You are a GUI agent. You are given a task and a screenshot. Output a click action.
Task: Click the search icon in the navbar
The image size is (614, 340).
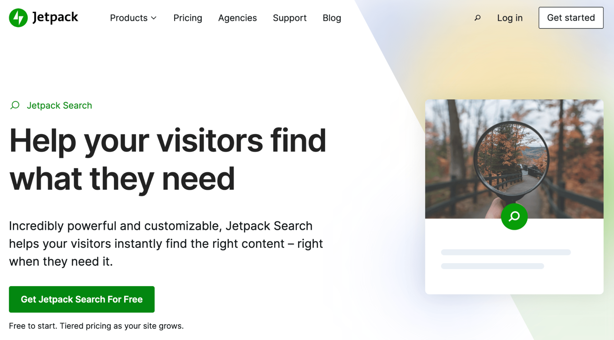477,17
